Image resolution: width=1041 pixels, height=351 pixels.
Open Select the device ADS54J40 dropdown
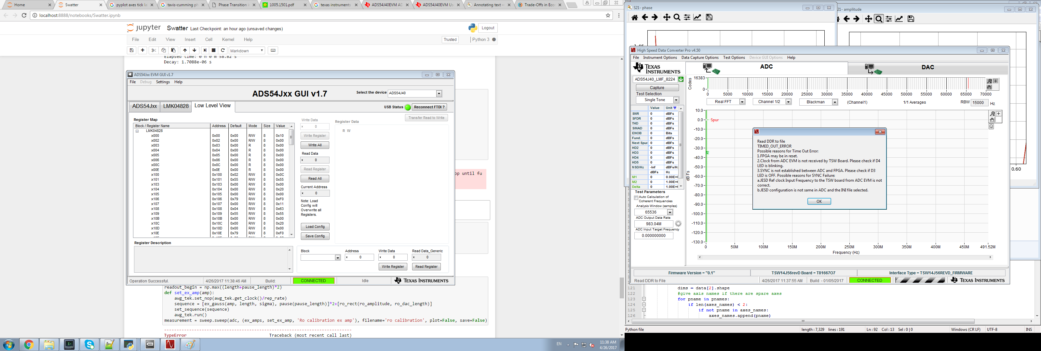(x=439, y=93)
